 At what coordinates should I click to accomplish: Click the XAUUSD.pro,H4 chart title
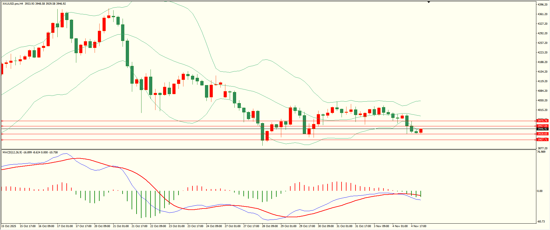pos(13,4)
